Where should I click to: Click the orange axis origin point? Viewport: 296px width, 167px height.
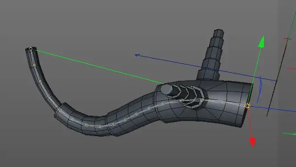(247, 106)
